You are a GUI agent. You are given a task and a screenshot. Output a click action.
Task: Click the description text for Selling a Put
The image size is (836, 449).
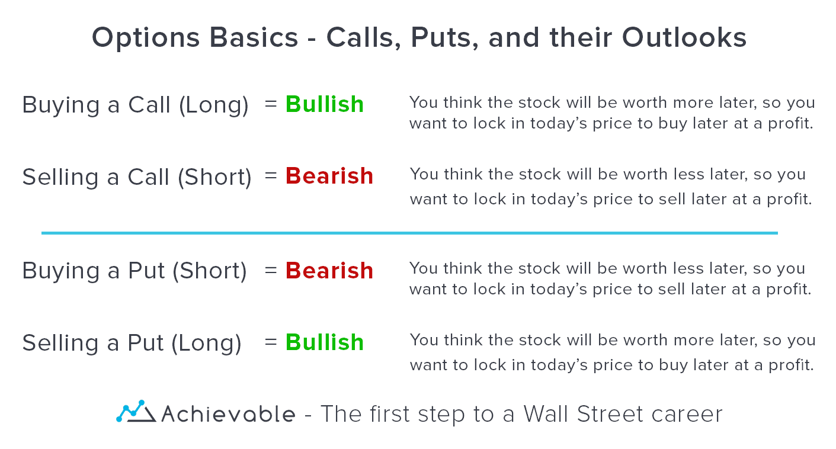(x=611, y=352)
